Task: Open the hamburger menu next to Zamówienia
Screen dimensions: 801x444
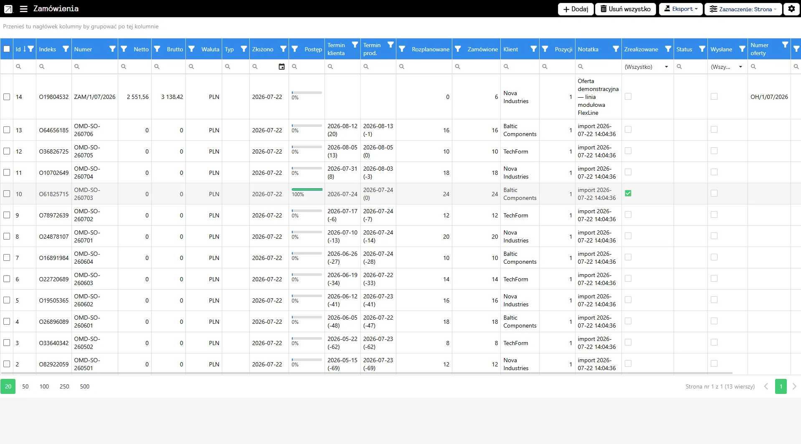Action: coord(23,9)
